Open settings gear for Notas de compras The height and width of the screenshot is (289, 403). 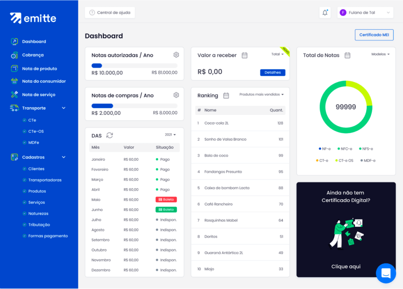176,95
